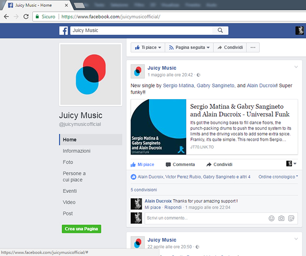Click the Crea una Pagina button
Viewport: 306px width, 256px height.
(82, 229)
